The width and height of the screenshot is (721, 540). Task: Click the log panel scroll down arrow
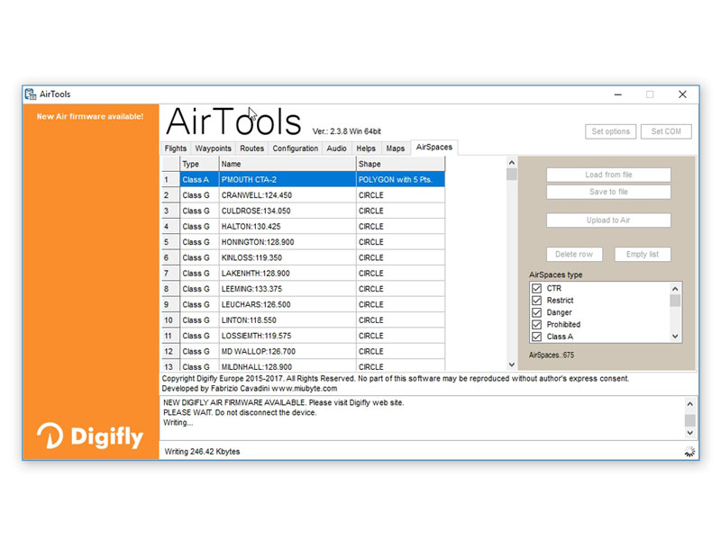pyautogui.click(x=689, y=433)
